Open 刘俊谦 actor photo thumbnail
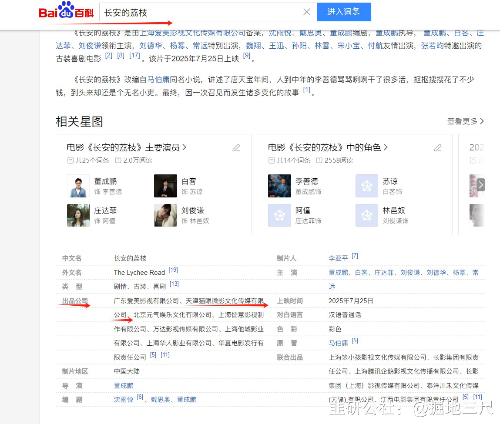The width and height of the screenshot is (500, 424). [165, 215]
